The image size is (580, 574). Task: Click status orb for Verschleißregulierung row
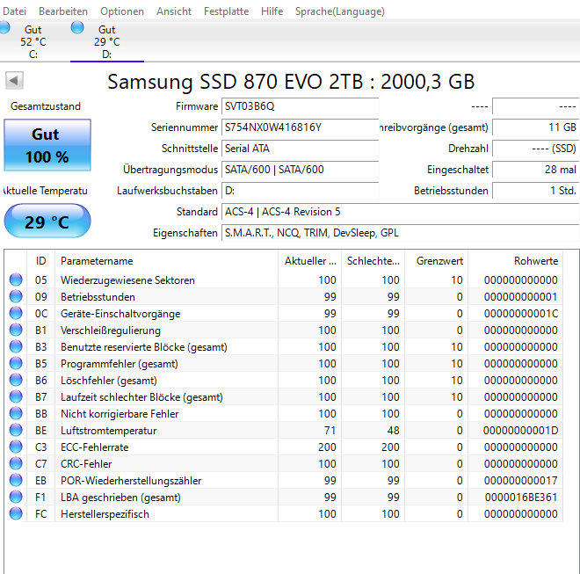point(16,330)
